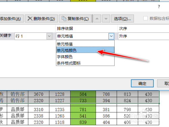Move condition down with the down arrow
The width and height of the screenshot is (169, 127).
click(106, 19)
